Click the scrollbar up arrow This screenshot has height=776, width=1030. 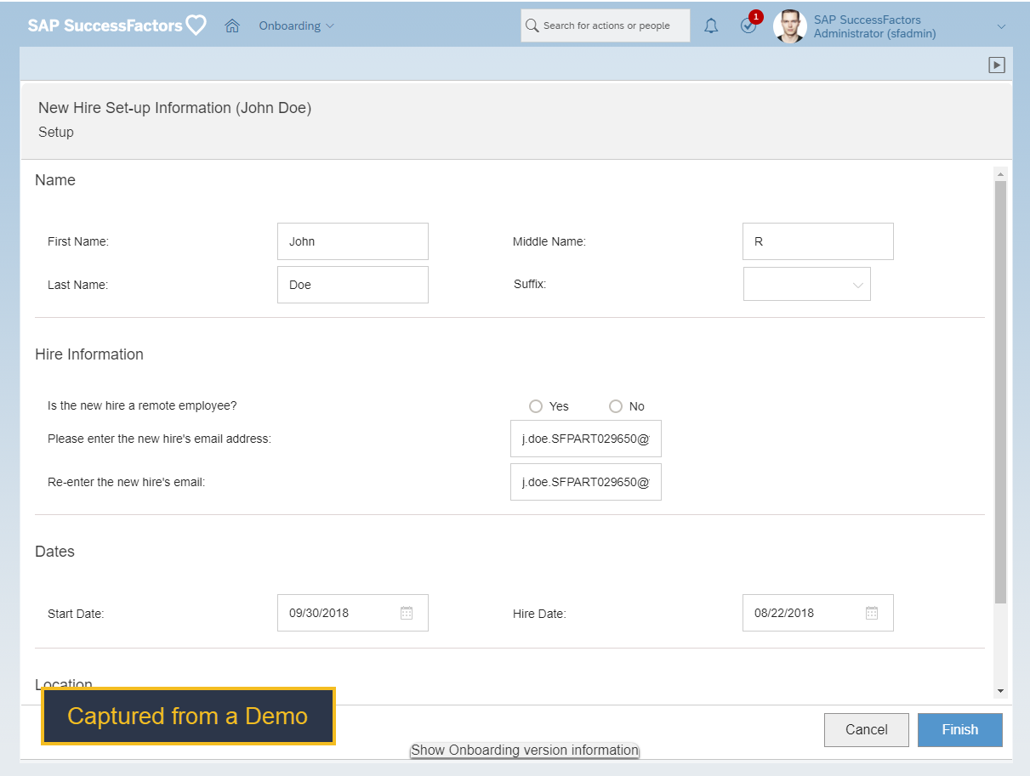[x=1000, y=174]
